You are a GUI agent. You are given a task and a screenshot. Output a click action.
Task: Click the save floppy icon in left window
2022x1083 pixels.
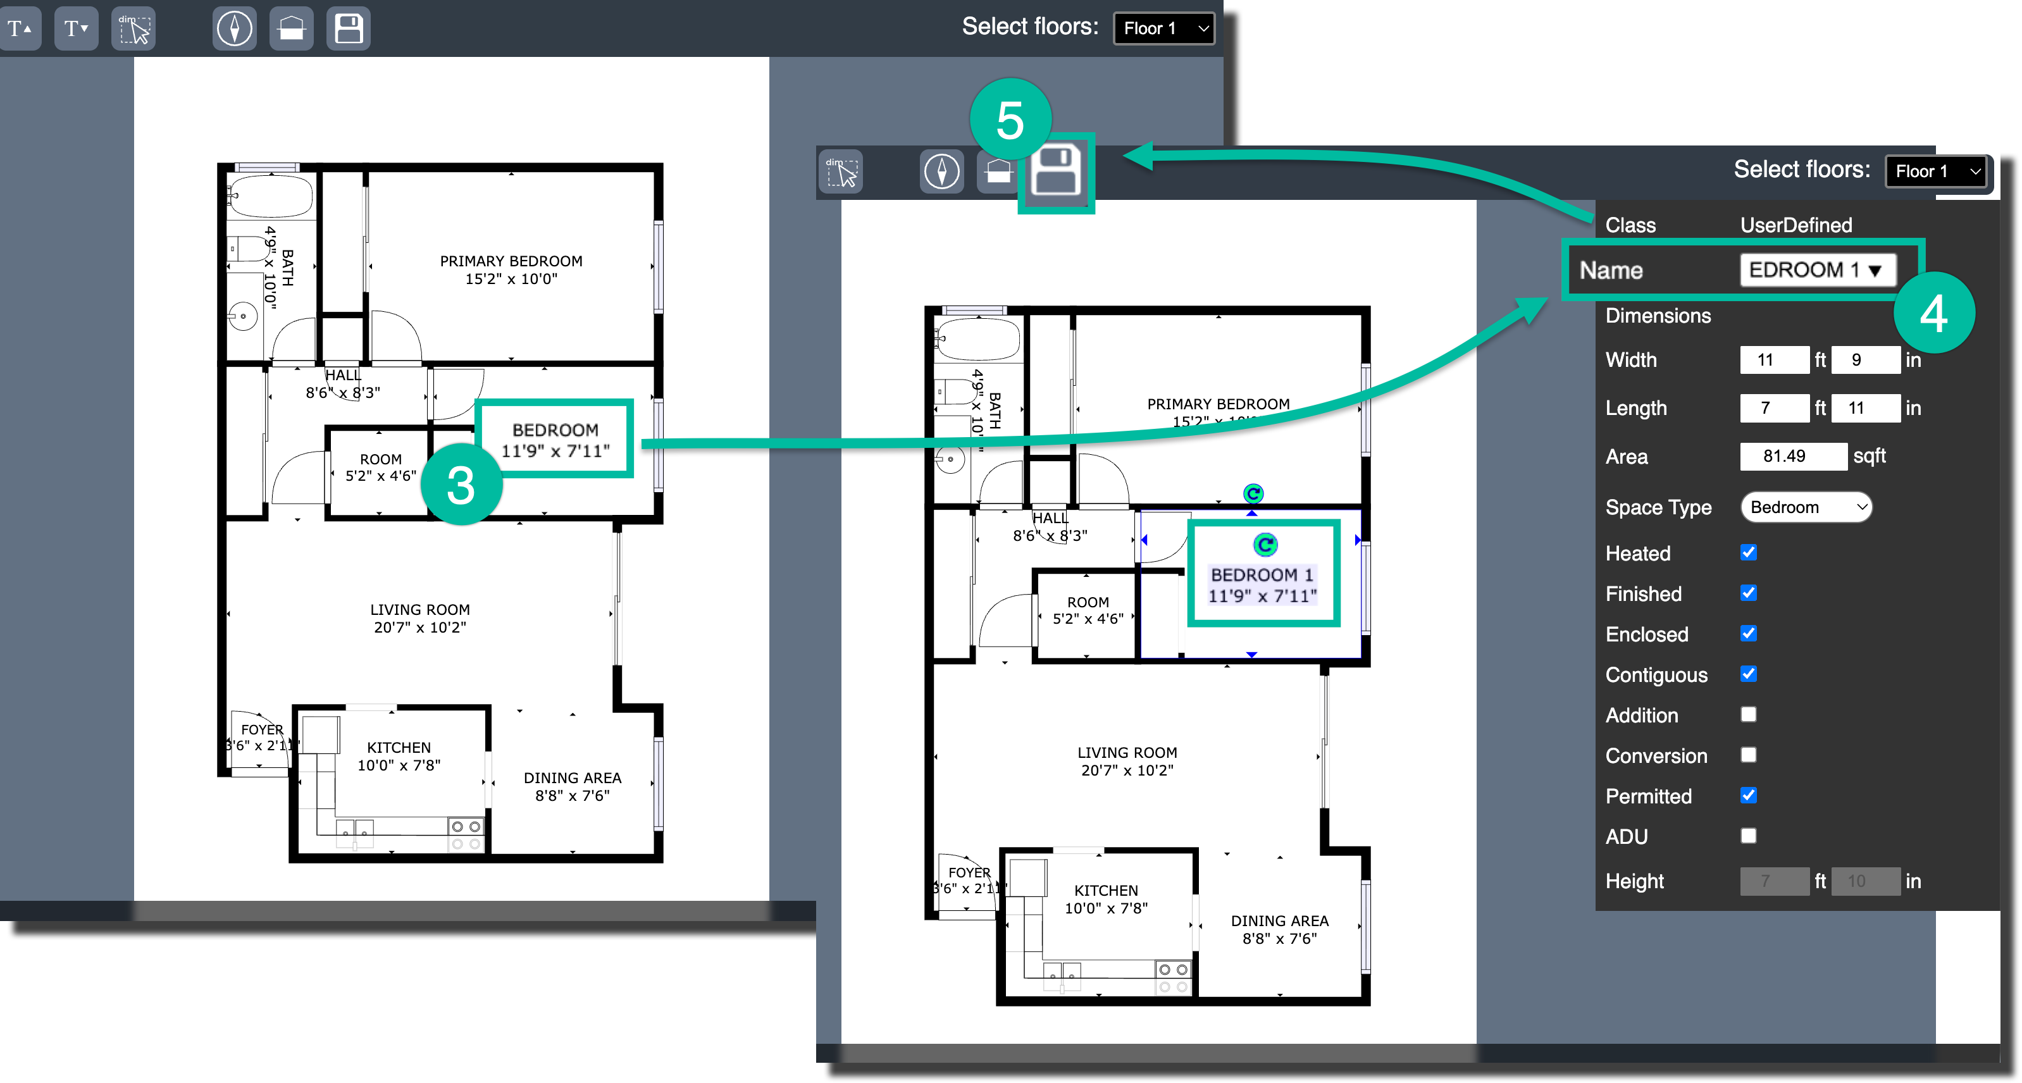point(349,28)
